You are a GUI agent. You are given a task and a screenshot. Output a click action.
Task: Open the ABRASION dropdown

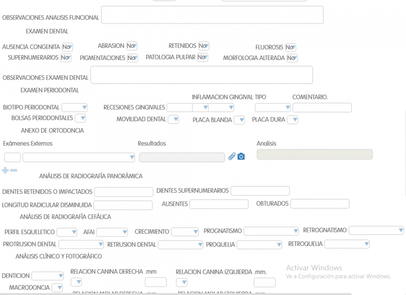coord(132,46)
